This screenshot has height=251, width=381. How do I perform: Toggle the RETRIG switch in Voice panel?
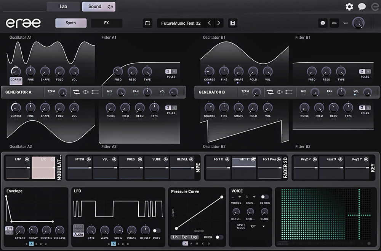[265, 197]
